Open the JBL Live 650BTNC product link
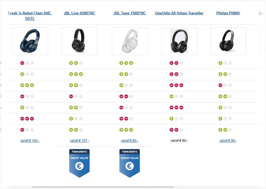Viewport: 266px width, 189px height. [x=79, y=13]
